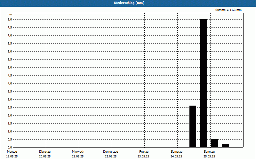
Task: Click the 0,5 mm bar on Sonntag
Action: pyautogui.click(x=214, y=143)
